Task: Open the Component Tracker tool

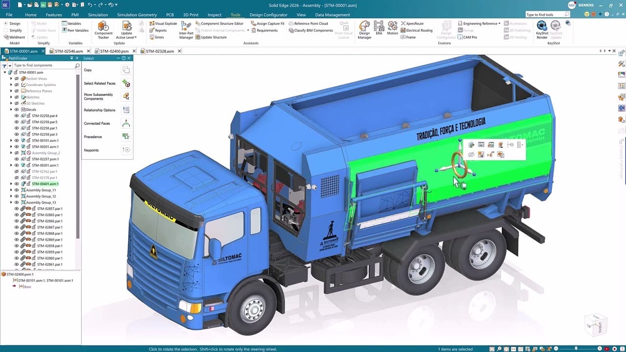Action: 103,30
